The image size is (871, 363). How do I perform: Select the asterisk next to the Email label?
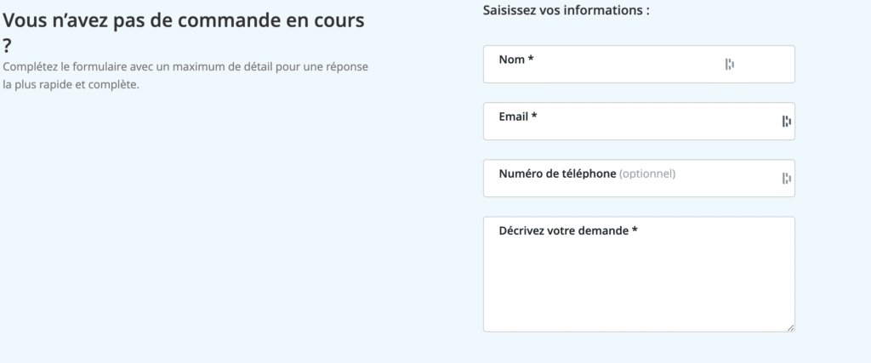pyautogui.click(x=534, y=116)
